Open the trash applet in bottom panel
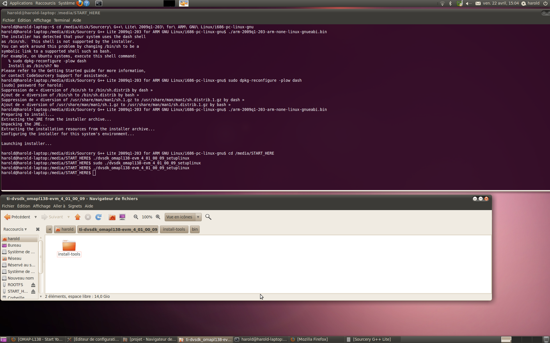 tap(546, 340)
